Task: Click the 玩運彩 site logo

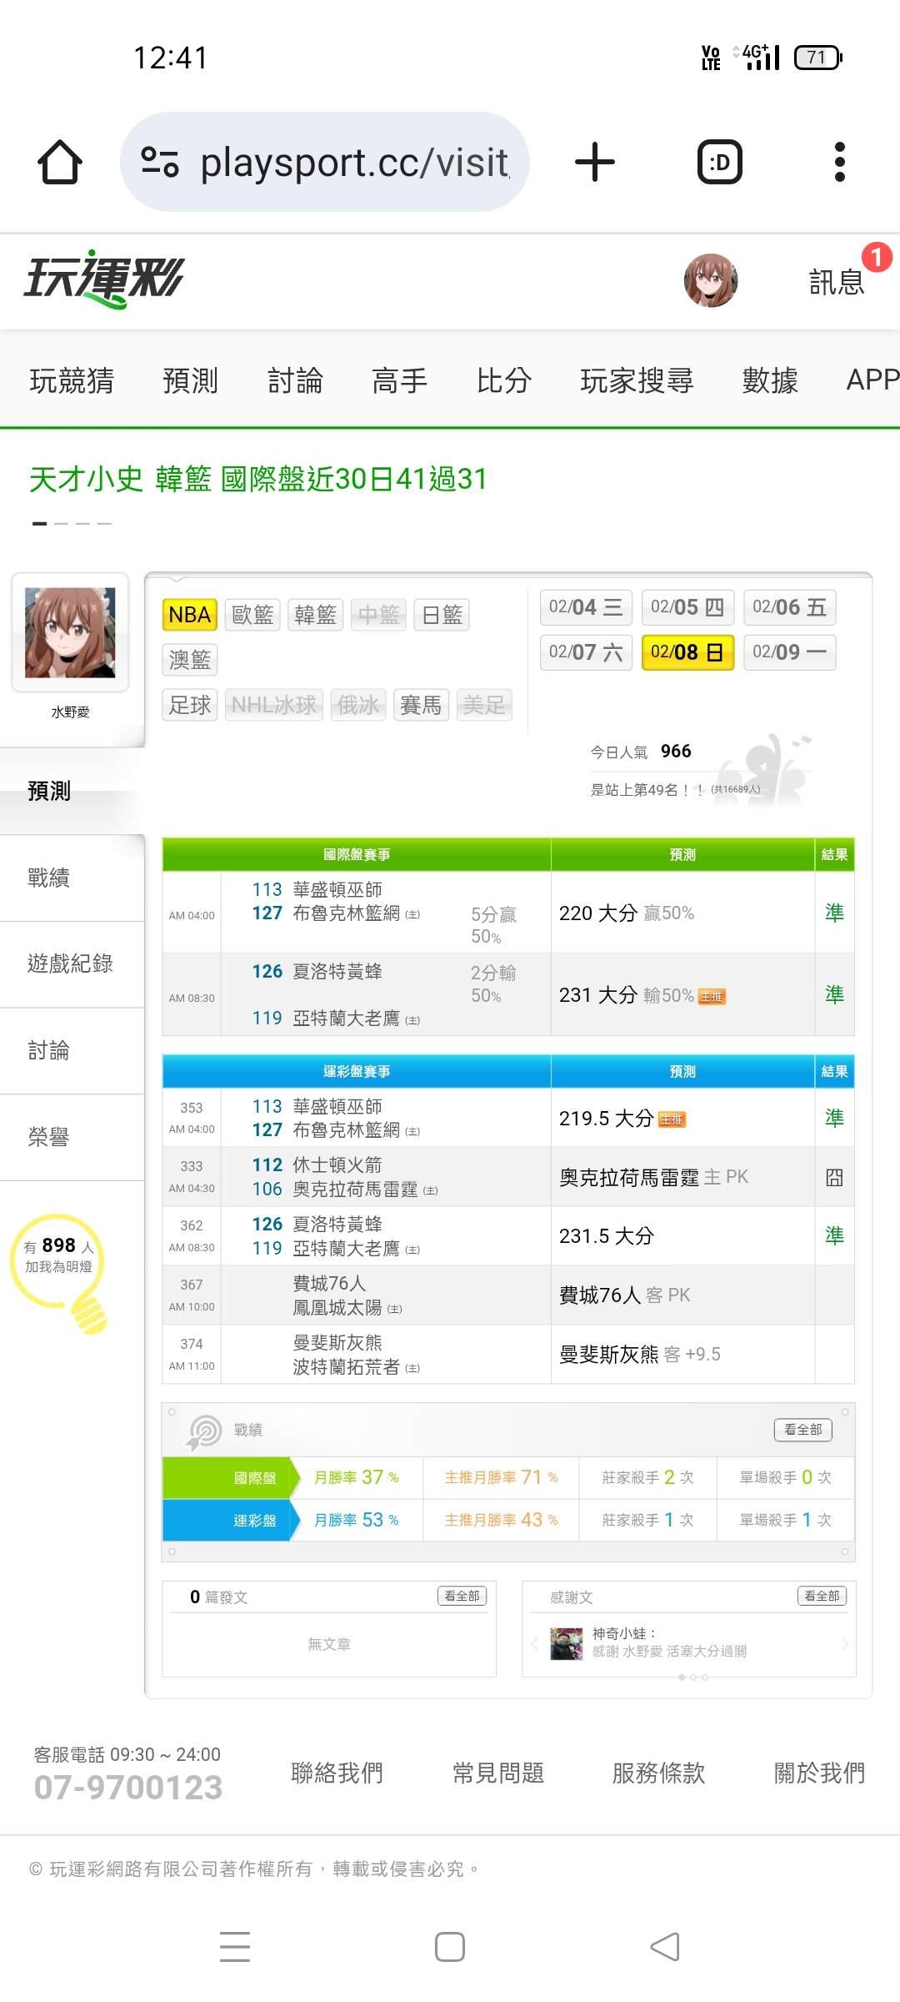Action: (104, 279)
